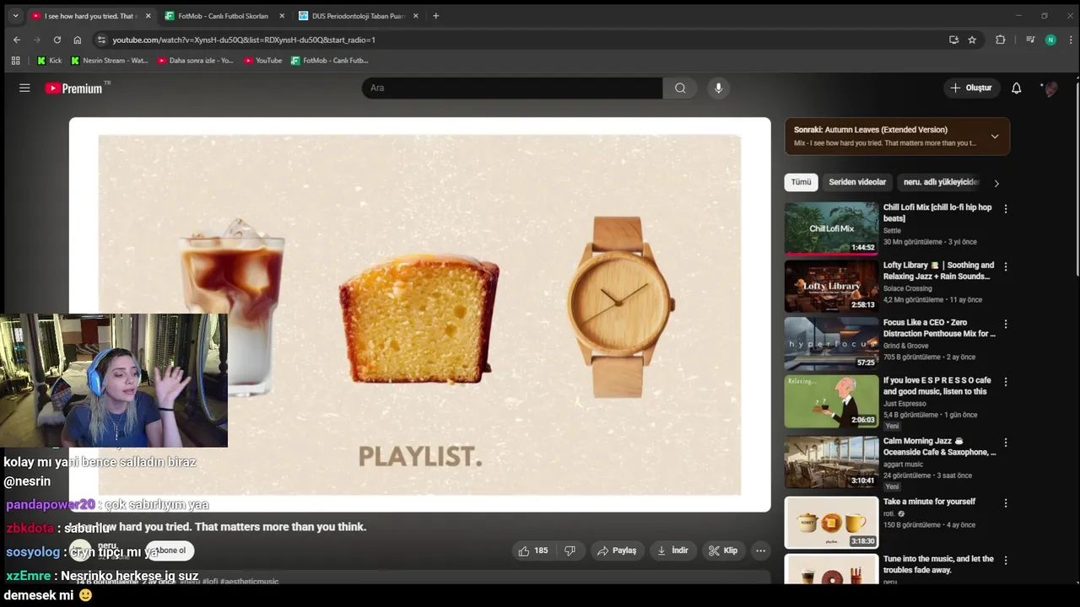Click the Oluştur create button
Screen dimensions: 1080x607
(971, 88)
